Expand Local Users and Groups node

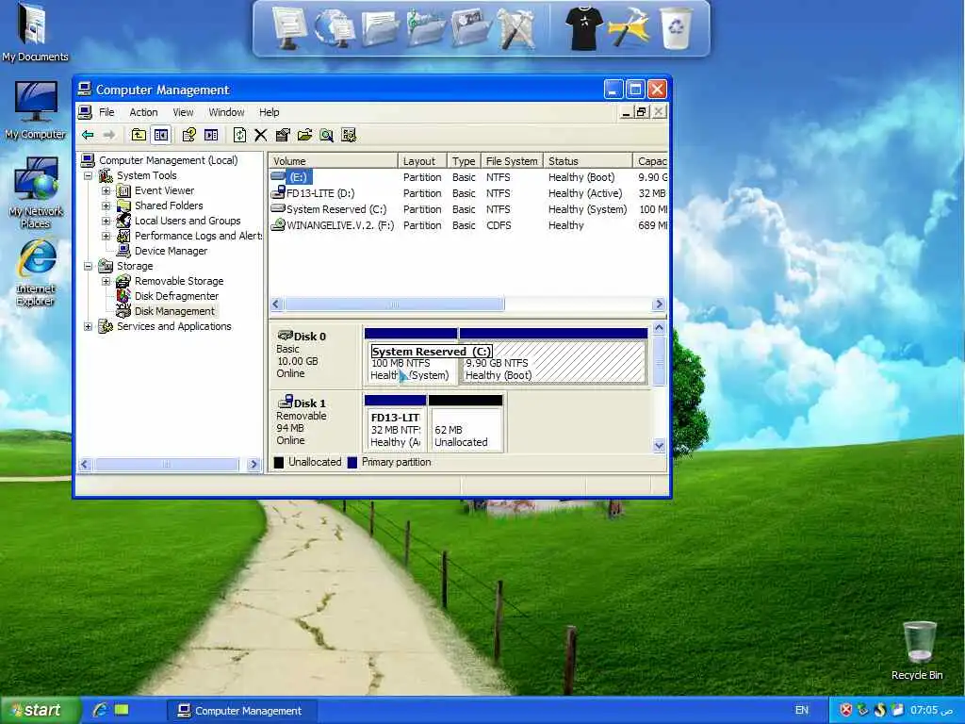[106, 221]
